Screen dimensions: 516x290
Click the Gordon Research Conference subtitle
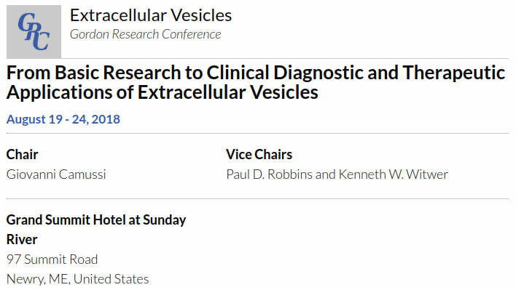[145, 34]
